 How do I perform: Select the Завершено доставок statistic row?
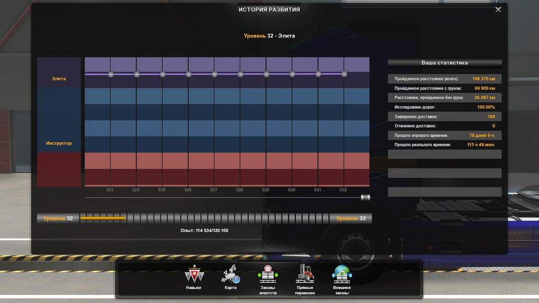444,116
